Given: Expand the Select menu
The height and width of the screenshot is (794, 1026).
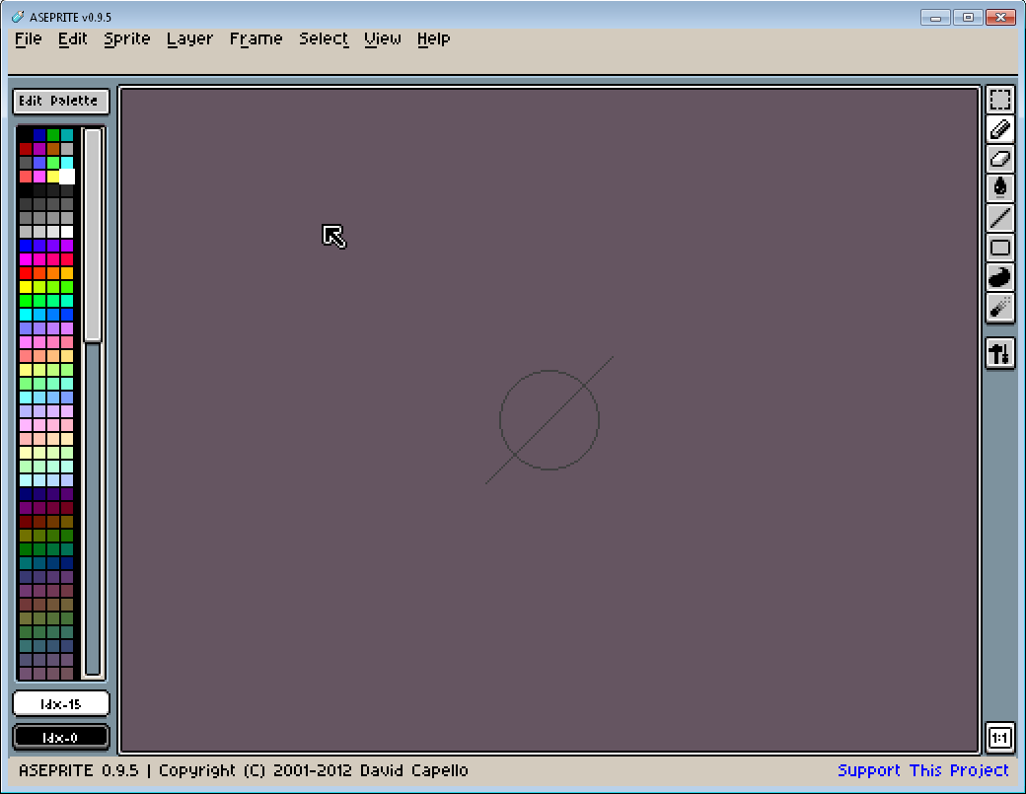Looking at the screenshot, I should [x=324, y=39].
